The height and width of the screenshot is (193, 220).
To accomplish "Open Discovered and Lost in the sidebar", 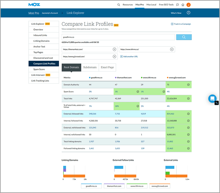I will (x=44, y=58).
